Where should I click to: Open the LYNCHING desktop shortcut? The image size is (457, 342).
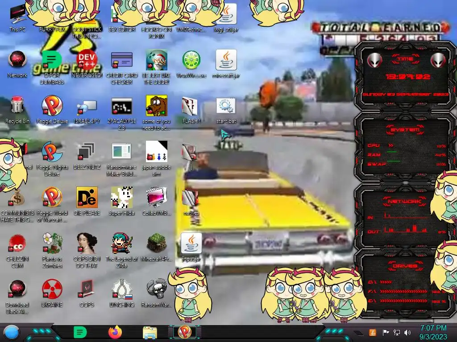click(122, 293)
